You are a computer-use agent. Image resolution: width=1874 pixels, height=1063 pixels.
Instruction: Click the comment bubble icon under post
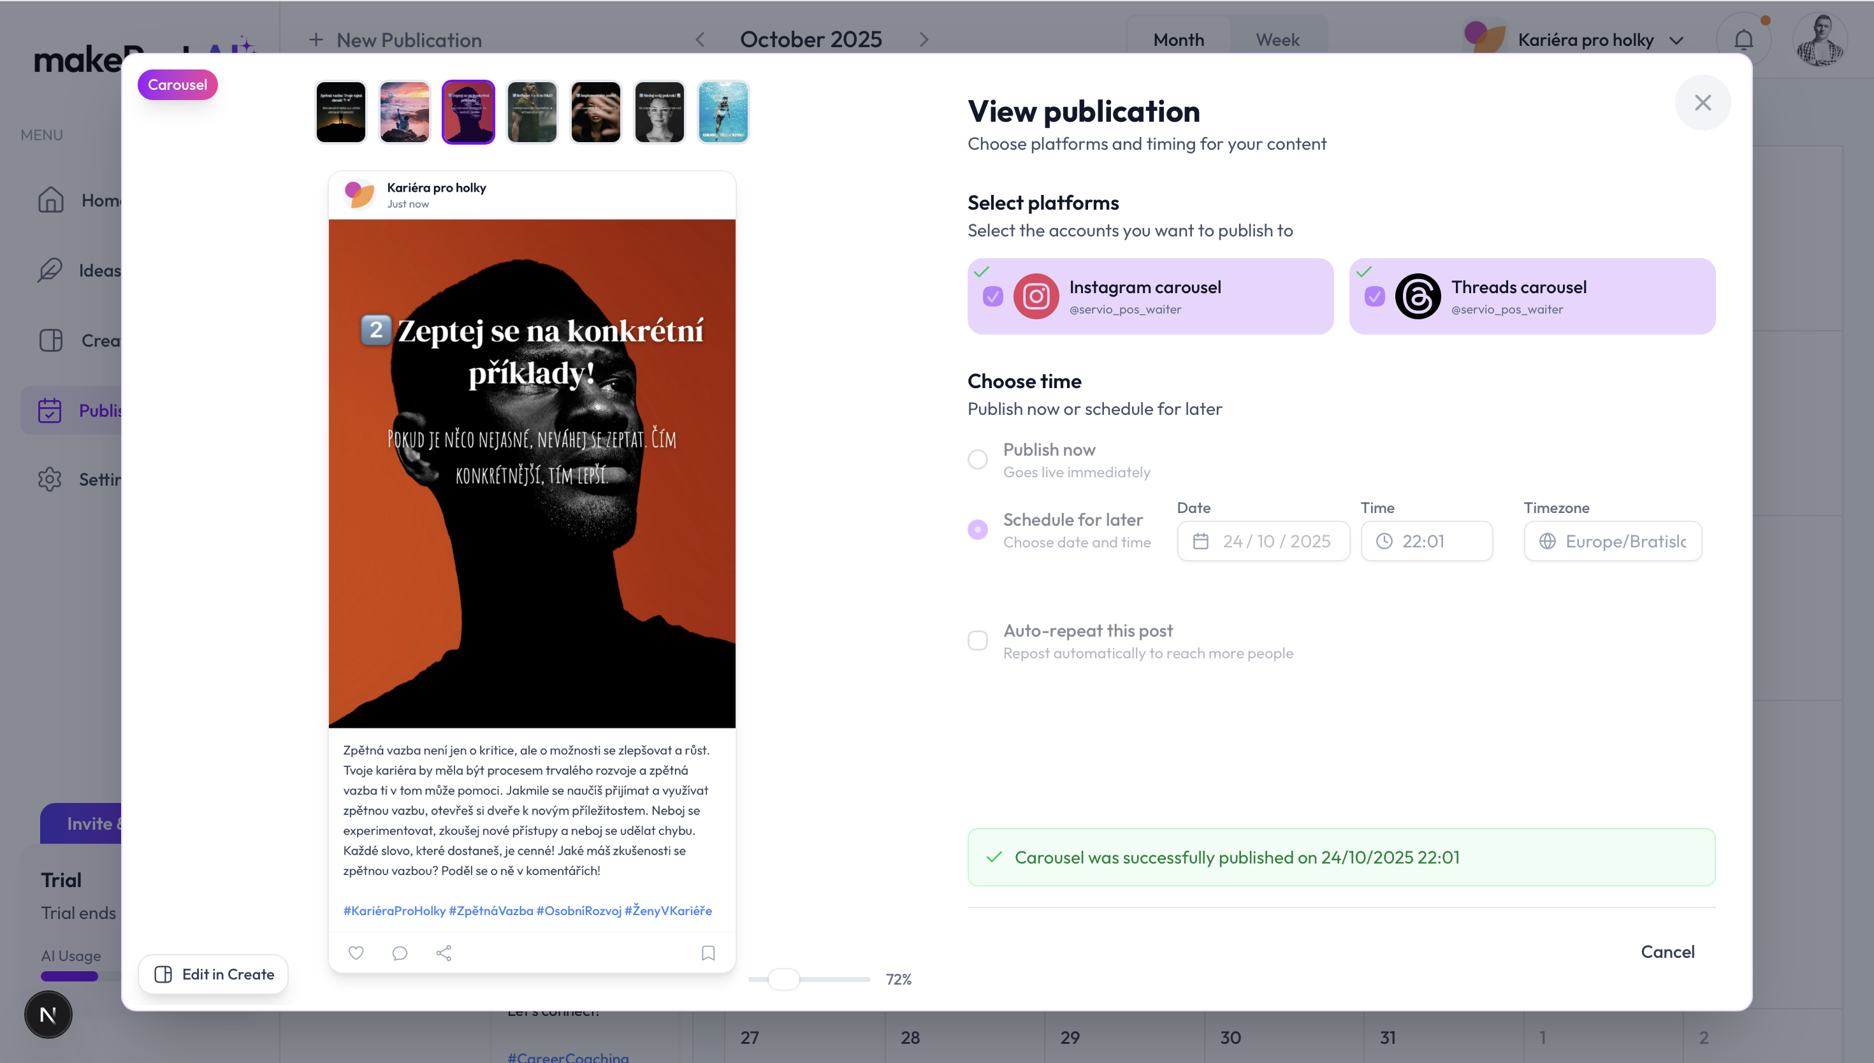(399, 953)
